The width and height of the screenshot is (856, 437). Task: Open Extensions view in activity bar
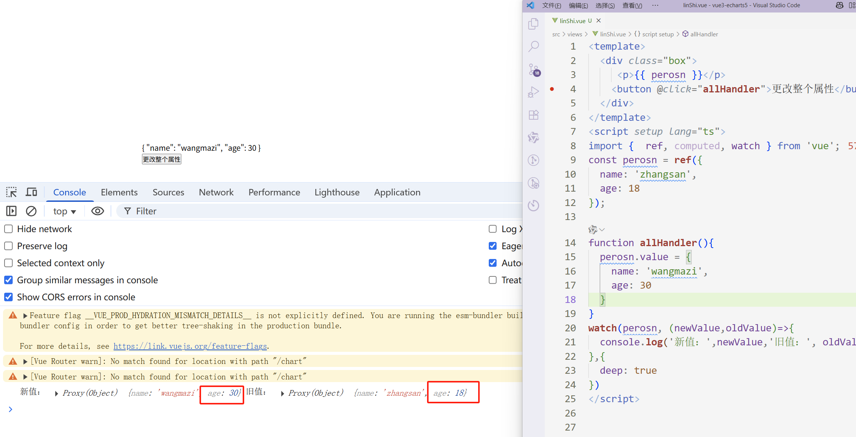[x=533, y=115]
